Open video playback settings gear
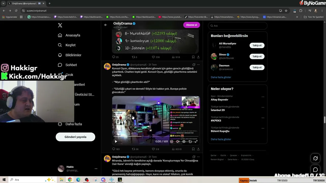 (184, 142)
